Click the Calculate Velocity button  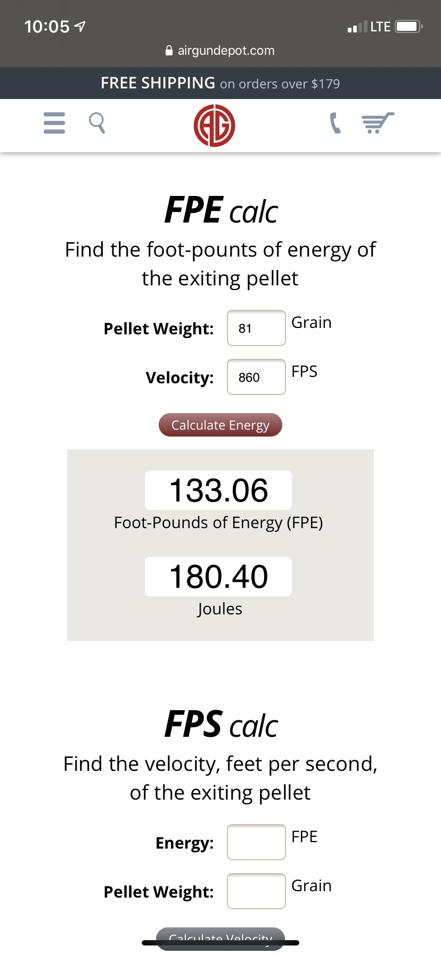[220, 939]
